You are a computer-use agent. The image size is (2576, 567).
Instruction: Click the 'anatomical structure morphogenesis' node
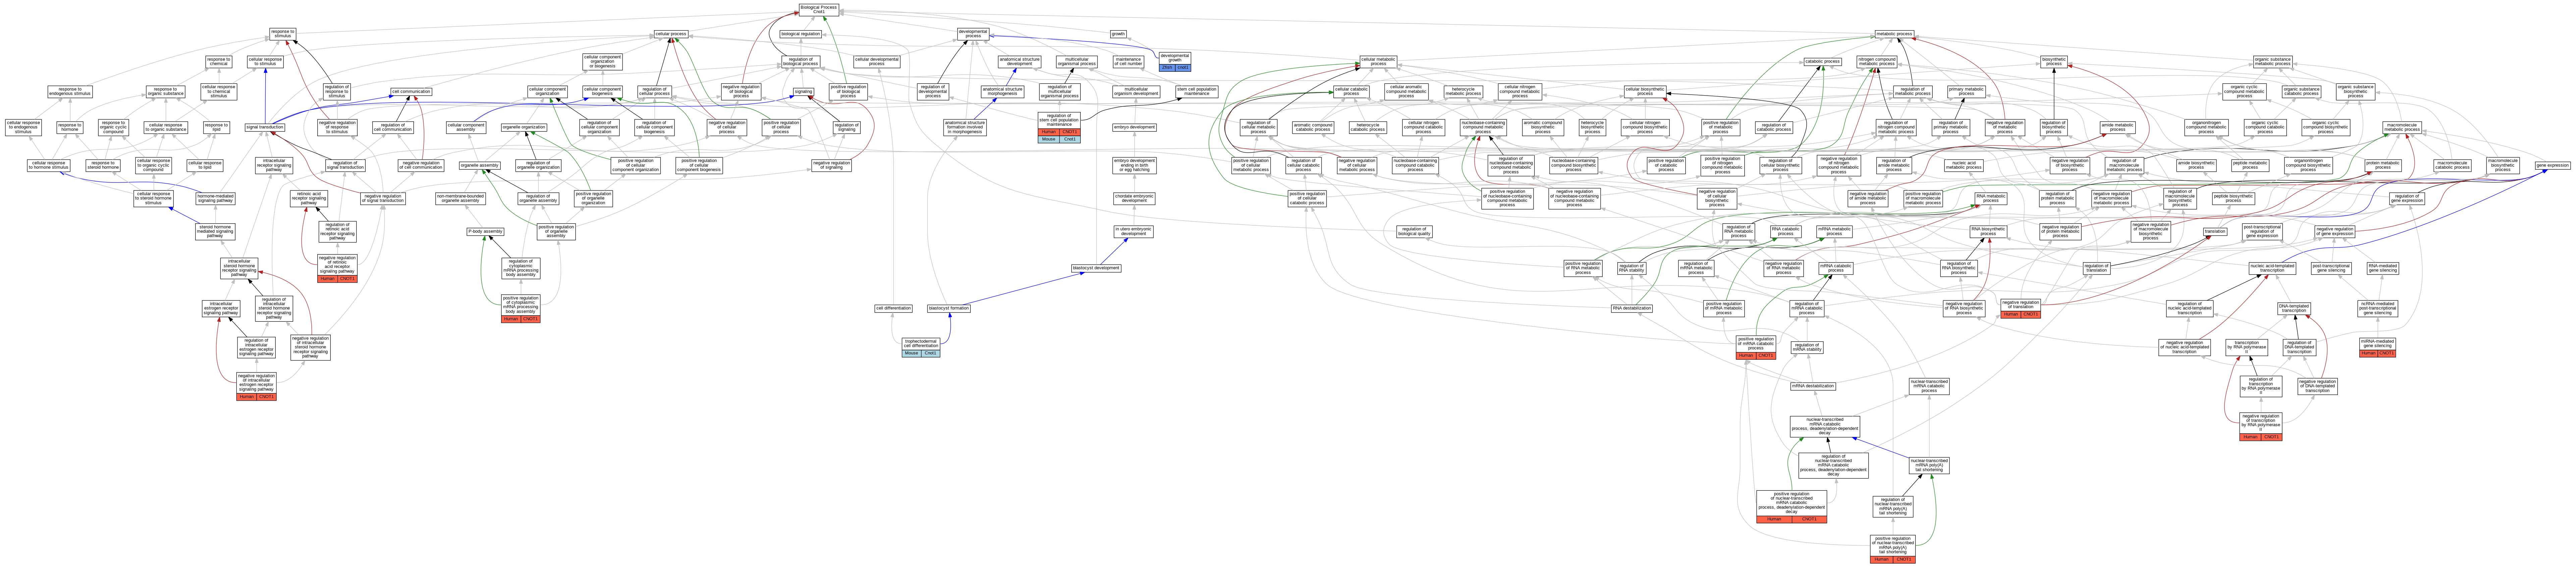coord(1002,92)
